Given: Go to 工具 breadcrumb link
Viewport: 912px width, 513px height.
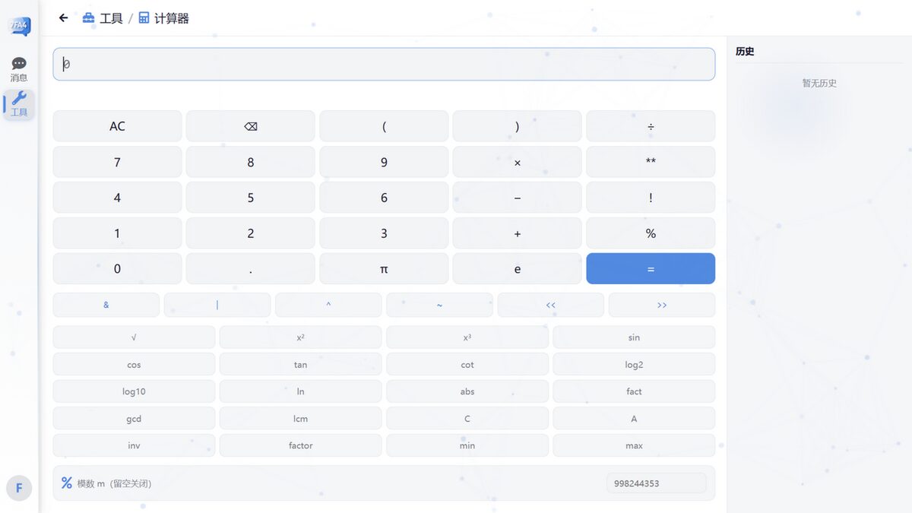Looking at the screenshot, I should point(111,17).
